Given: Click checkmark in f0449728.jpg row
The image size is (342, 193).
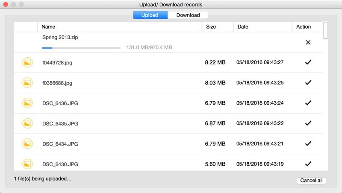Looking at the screenshot, I should pyautogui.click(x=308, y=62).
